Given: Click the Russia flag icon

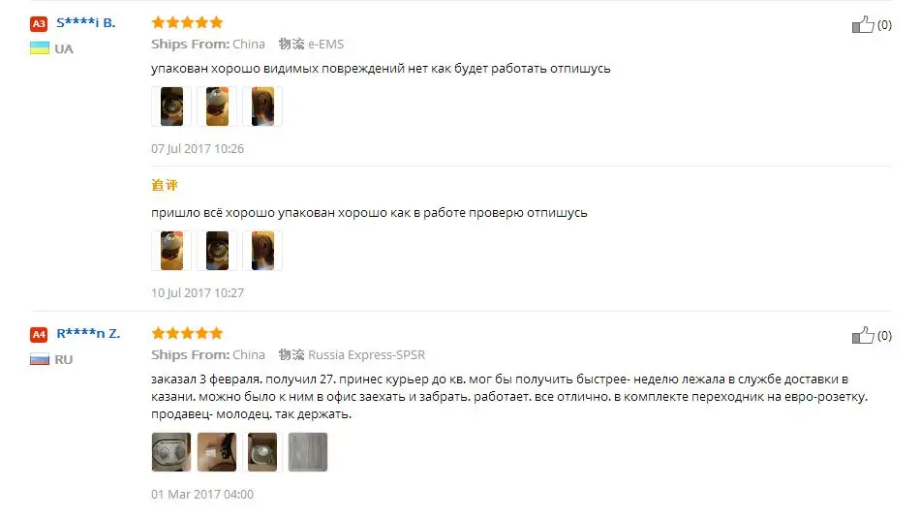Looking at the screenshot, I should (40, 359).
